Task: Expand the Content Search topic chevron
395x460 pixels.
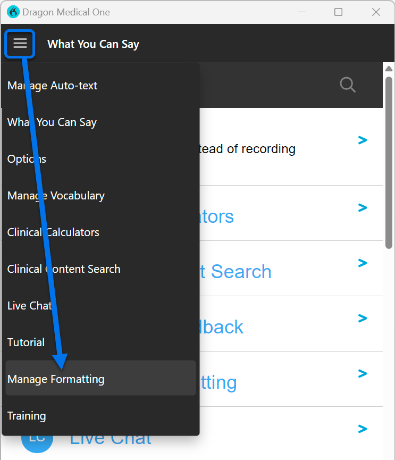Action: pos(362,263)
